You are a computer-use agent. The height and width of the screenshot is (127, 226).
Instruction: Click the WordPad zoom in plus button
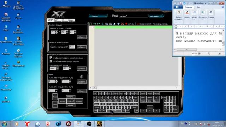pos(219,53)
